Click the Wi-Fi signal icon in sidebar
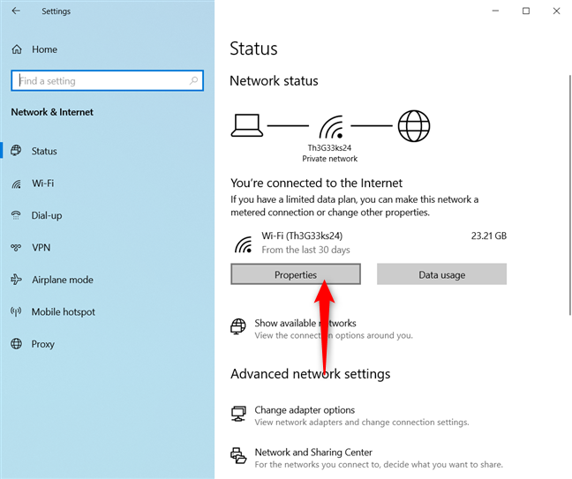Image resolution: width=572 pixels, height=479 pixels. coord(17,183)
